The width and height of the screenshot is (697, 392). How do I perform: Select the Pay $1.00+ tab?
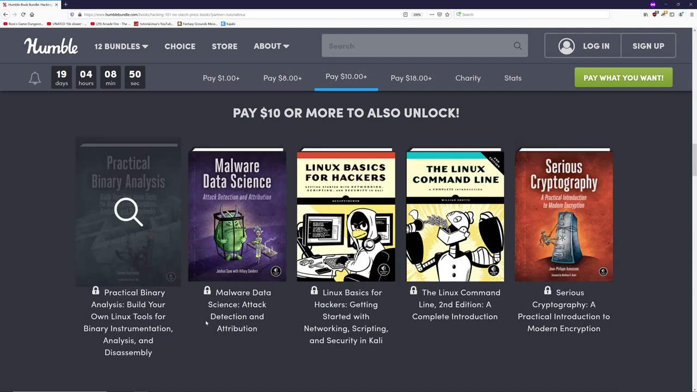click(x=221, y=78)
